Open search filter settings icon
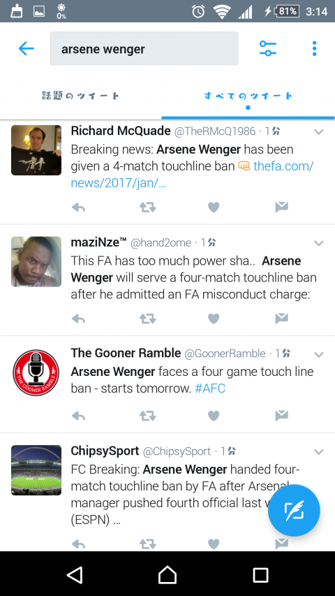The height and width of the screenshot is (596, 335). [x=268, y=48]
